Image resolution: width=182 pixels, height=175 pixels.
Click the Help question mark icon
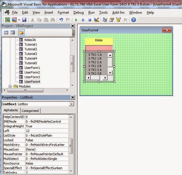[134, 20]
